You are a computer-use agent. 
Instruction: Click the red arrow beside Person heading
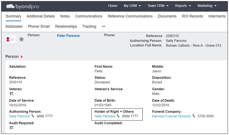coord(22,57)
